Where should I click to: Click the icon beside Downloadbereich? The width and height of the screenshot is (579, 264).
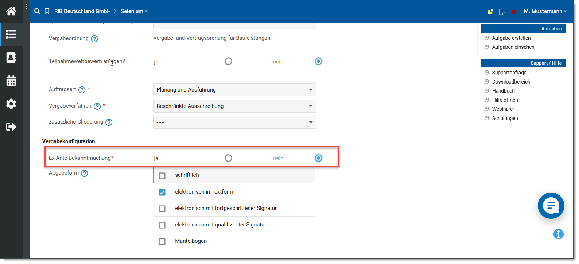[487, 82]
